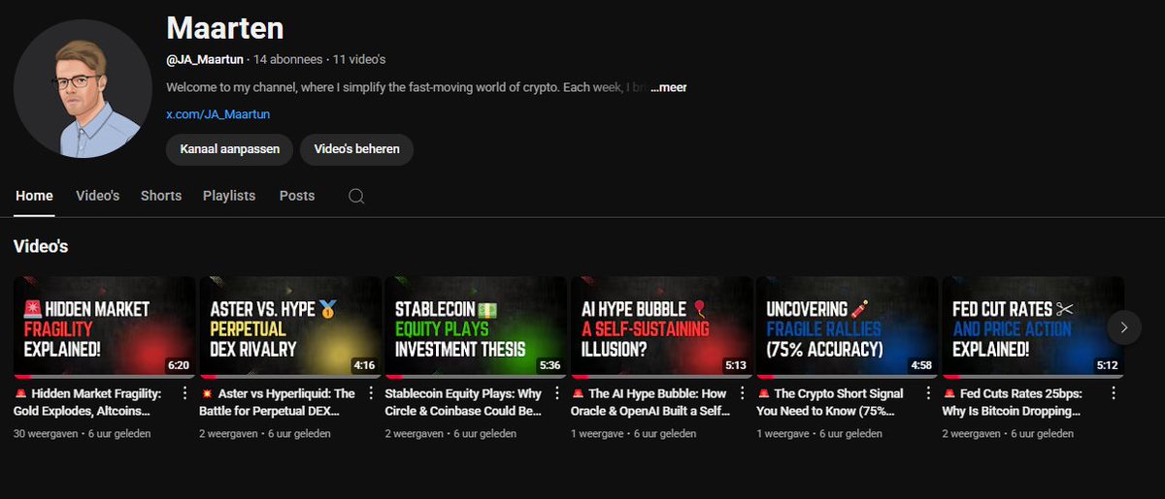Click the 4:16 duration badge
1165x499 pixels.
[364, 366]
